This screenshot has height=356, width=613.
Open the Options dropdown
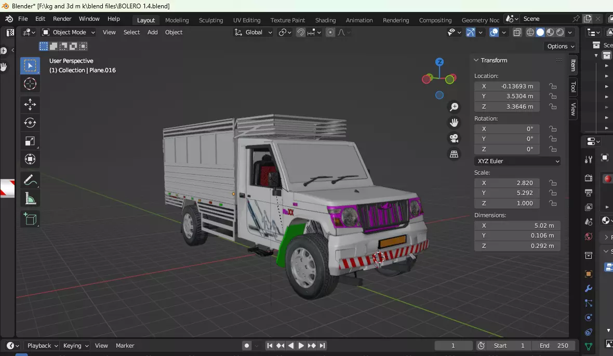point(560,46)
